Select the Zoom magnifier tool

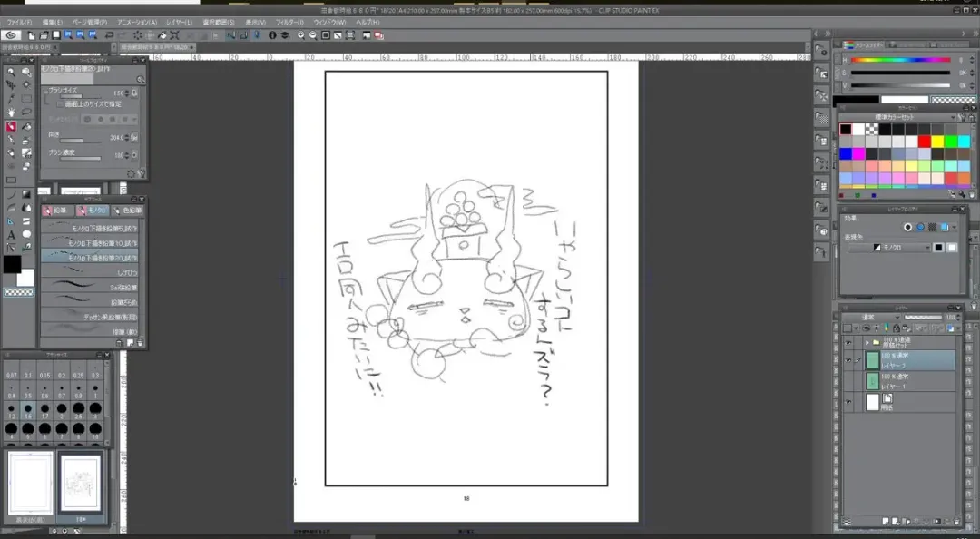click(11, 72)
